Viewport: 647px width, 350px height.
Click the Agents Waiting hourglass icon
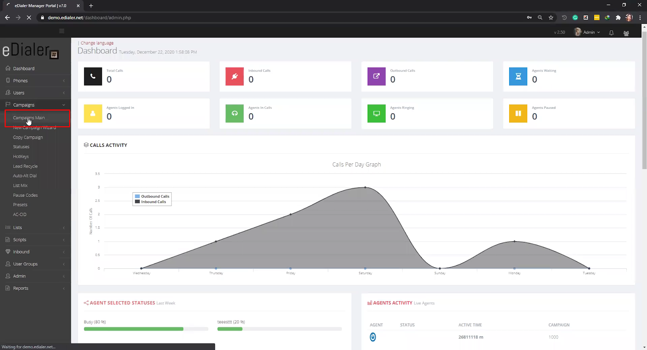click(x=518, y=76)
